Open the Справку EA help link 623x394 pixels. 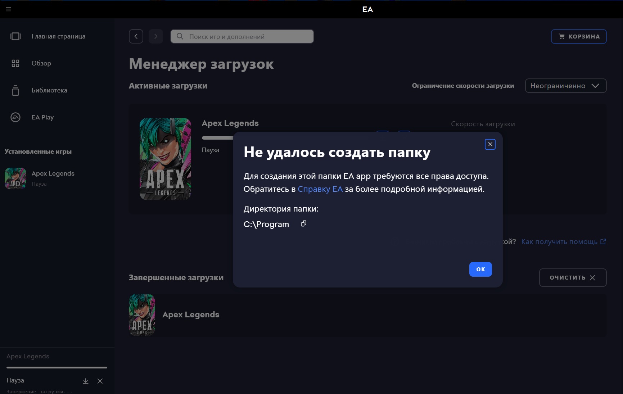[320, 189]
